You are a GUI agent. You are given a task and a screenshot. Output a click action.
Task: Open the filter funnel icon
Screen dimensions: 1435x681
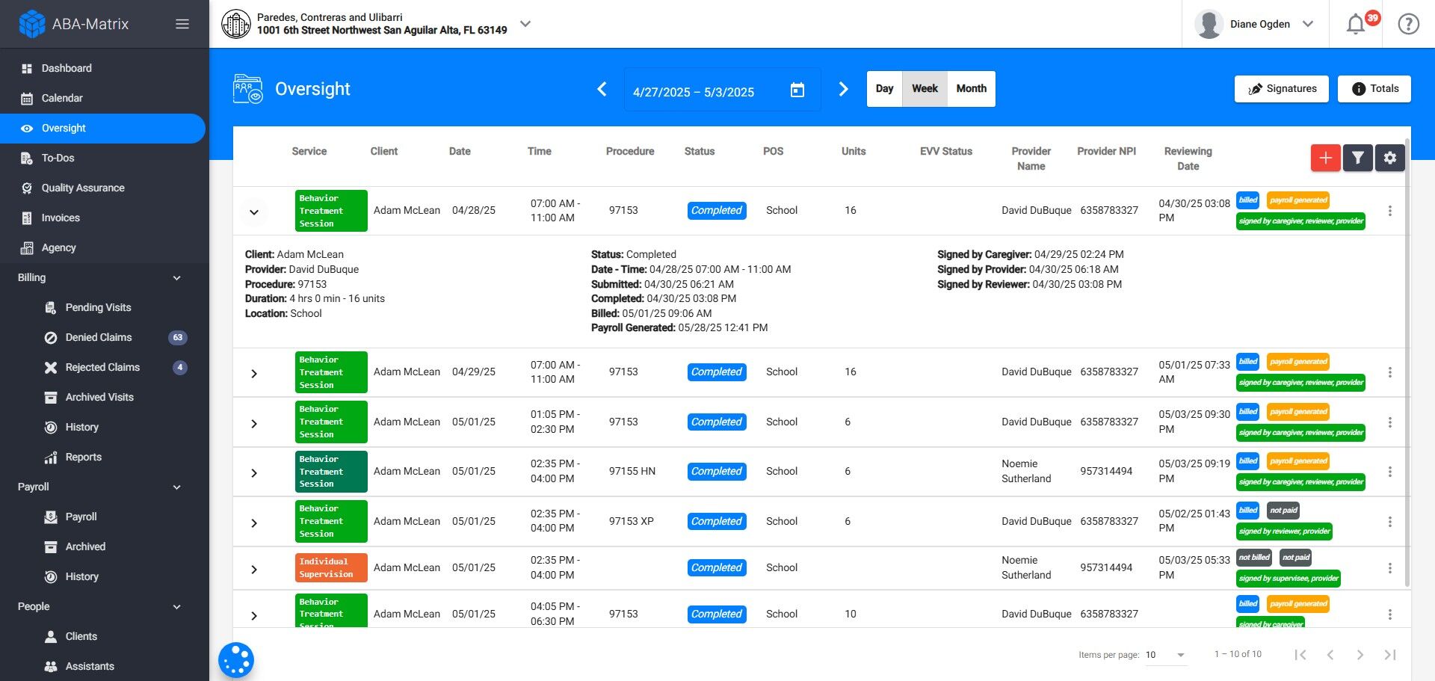[x=1357, y=158]
